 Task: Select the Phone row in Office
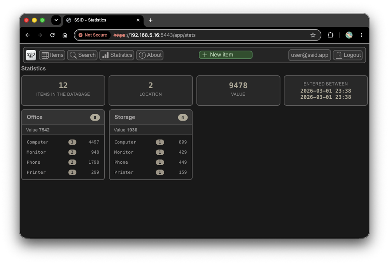pos(63,162)
